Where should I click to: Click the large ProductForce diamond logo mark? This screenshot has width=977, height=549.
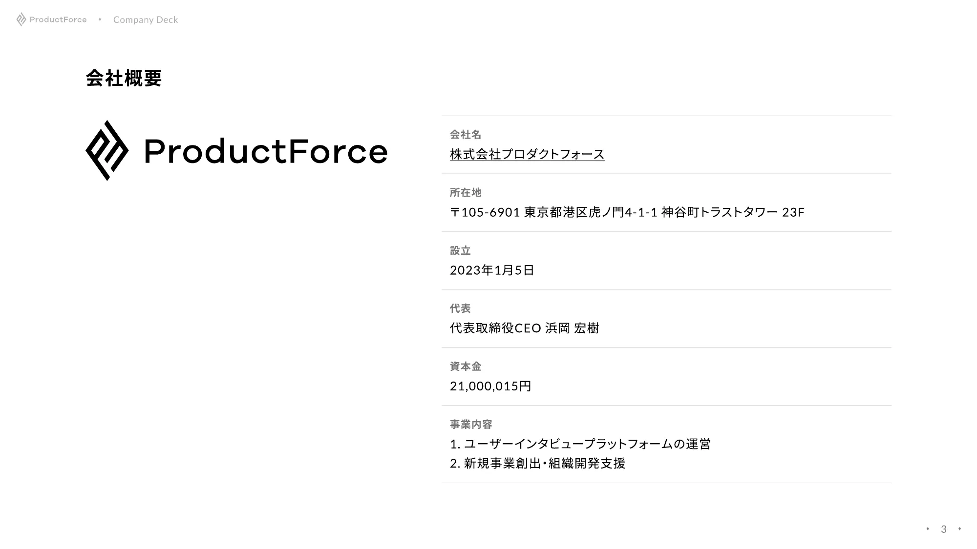coord(107,150)
